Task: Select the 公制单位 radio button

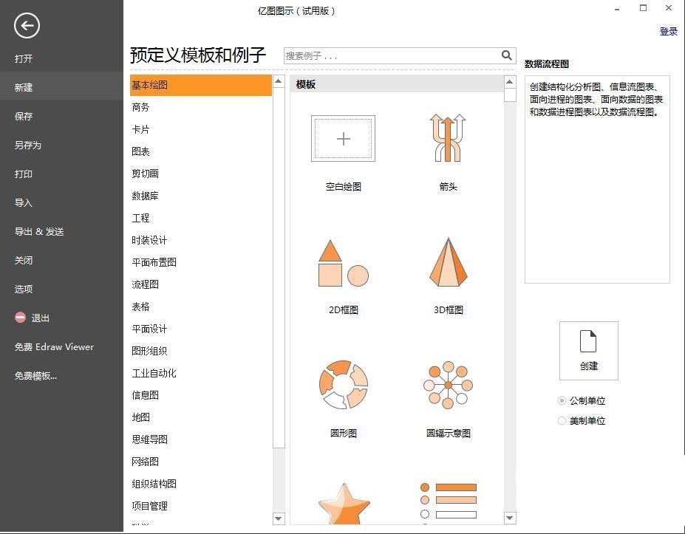Action: tap(563, 400)
